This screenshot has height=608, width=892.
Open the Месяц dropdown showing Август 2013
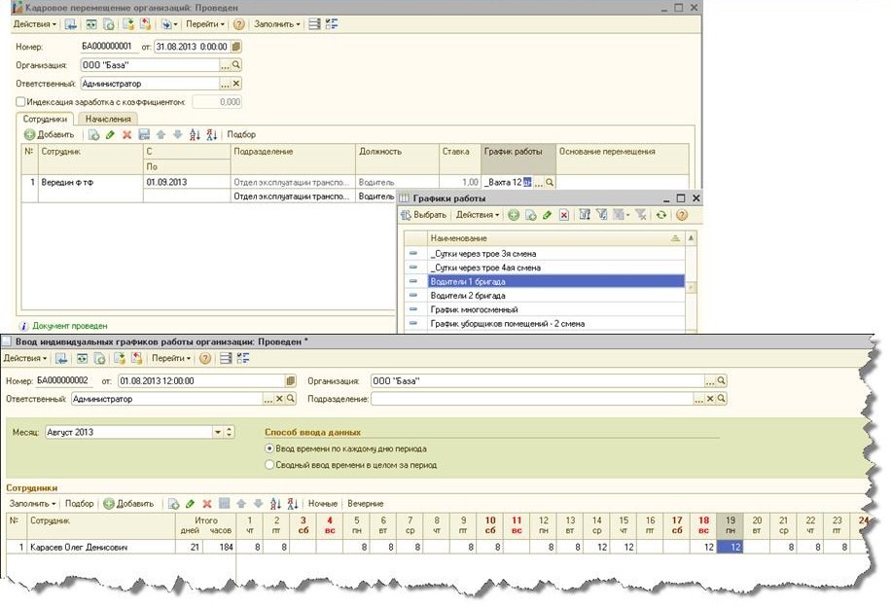[x=218, y=432]
